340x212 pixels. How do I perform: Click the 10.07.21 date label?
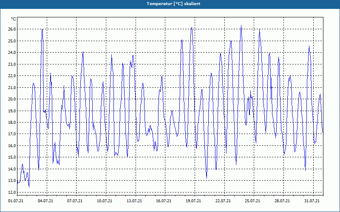coord(105,201)
